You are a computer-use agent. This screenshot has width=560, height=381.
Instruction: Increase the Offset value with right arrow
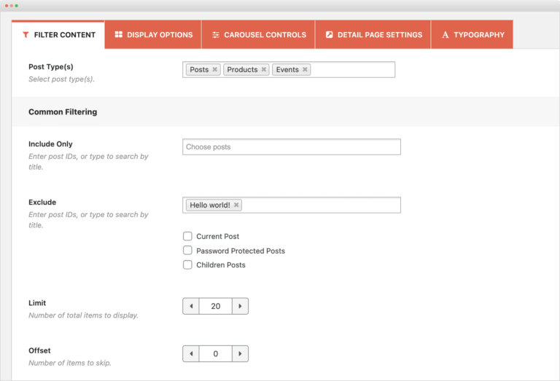(x=240, y=354)
